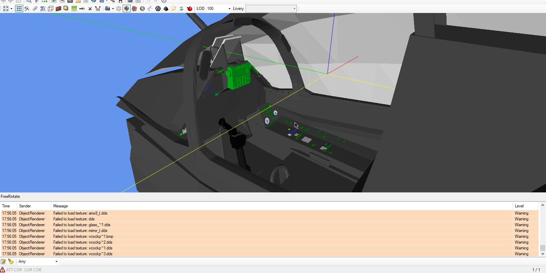Click the fit-to-view expand arrows icon
This screenshot has width=546, height=273.
tap(6, 9)
